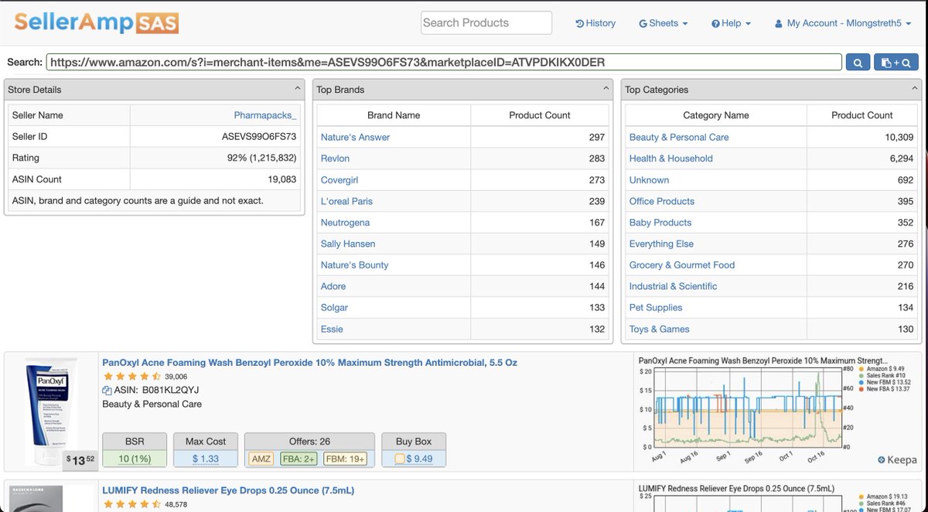
Task: Open the History menu item
Action: coord(595,23)
